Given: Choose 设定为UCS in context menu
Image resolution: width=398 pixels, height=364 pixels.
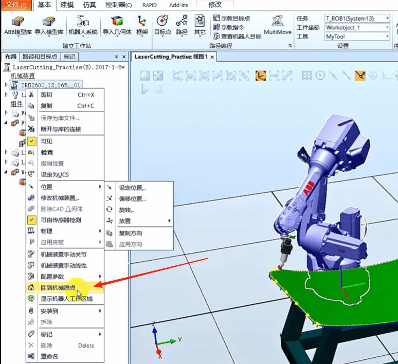Looking at the screenshot, I should (x=65, y=175).
